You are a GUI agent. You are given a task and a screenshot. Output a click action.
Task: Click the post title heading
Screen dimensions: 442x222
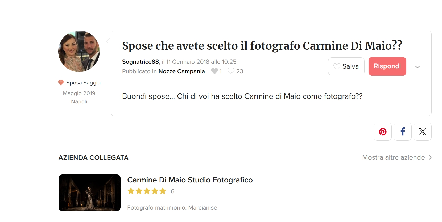[x=262, y=46]
